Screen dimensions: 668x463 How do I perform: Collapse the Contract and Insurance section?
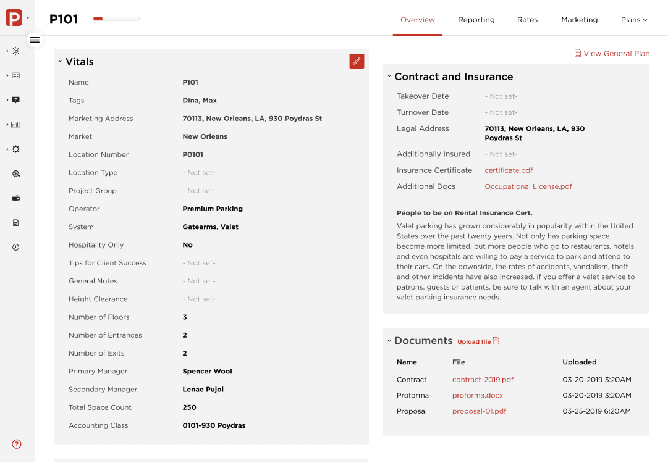389,77
